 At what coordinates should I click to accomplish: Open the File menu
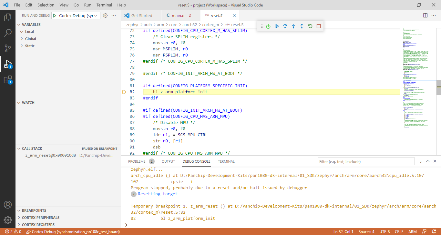pos(17,5)
